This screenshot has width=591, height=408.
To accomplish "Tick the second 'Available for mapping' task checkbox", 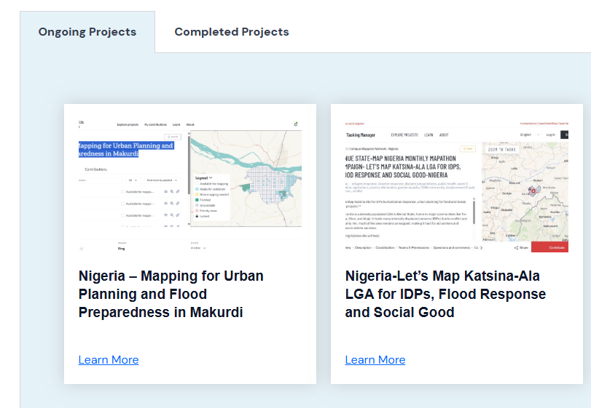I will coord(122,204).
